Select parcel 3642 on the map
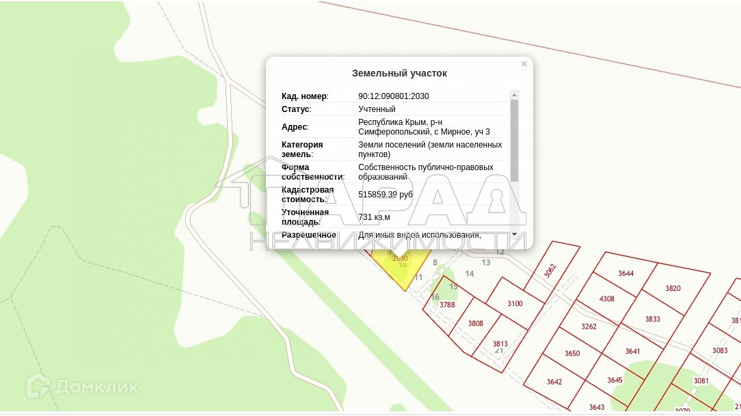The width and height of the screenshot is (741, 416). 554,382
